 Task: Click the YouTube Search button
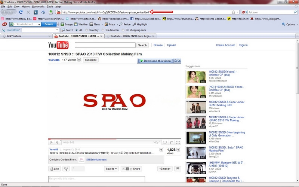[x=142, y=45]
